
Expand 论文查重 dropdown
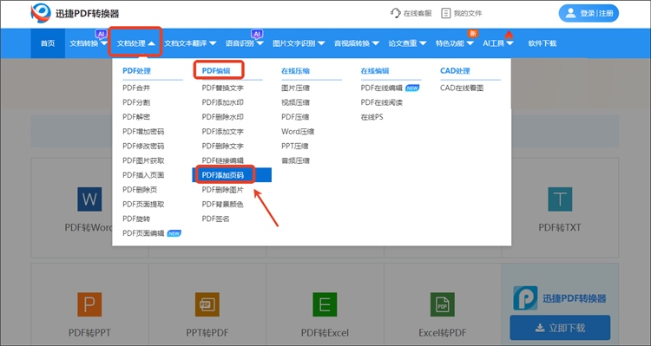coord(407,43)
